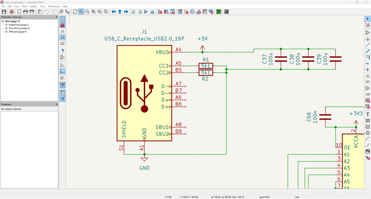Screen dimensions: 371x199
Task: Activate the Place No-Connect flag tool
Action: [x=368, y=63]
